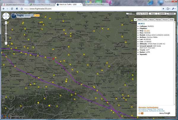Close the Watch Air Traffic tab
Image resolution: width=178 pixels, height=120 pixels.
(81, 4)
